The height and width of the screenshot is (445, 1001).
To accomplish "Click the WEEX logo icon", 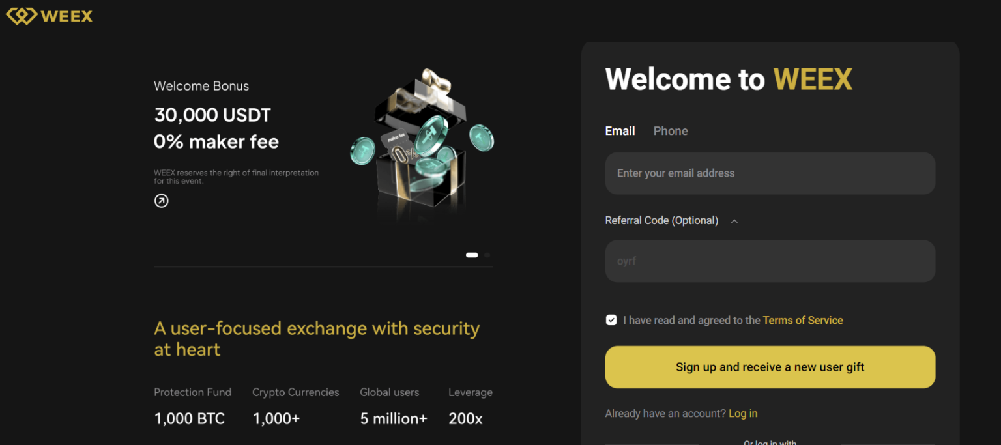I will tap(22, 15).
